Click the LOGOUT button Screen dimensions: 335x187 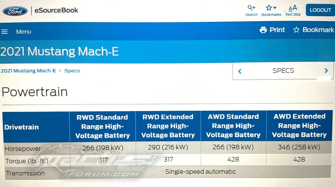pyautogui.click(x=320, y=10)
